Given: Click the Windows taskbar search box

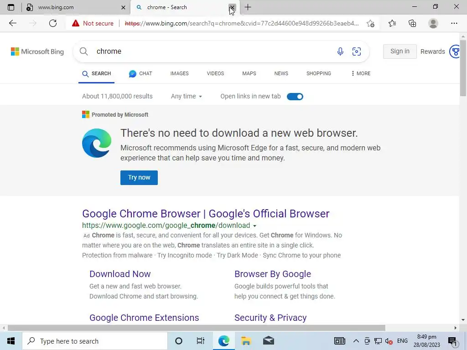Looking at the screenshot, I should [x=95, y=341].
